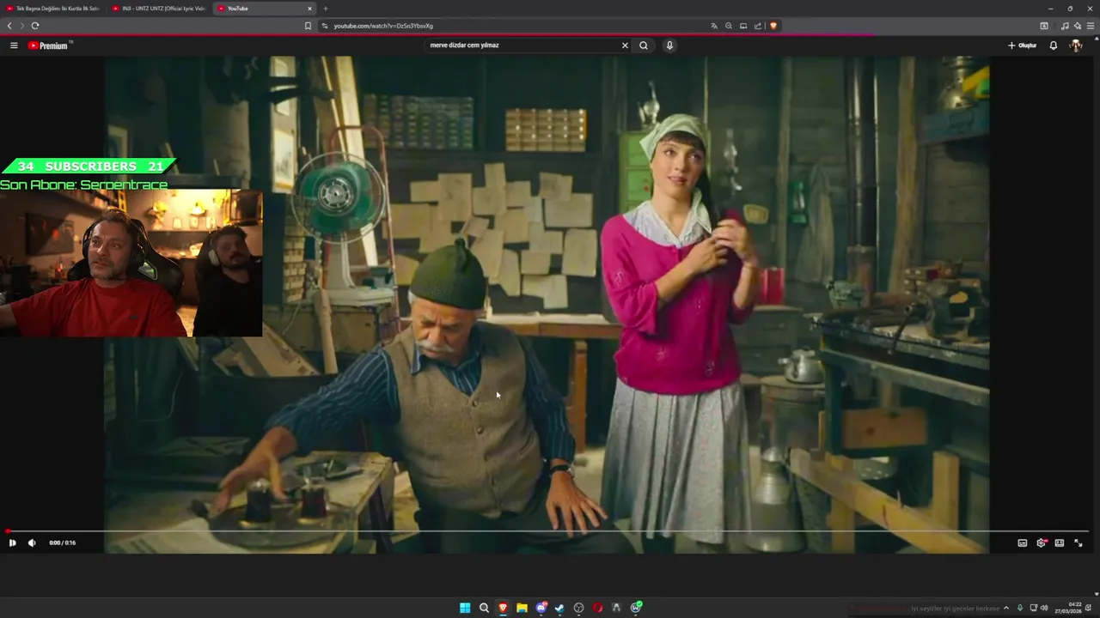Click the share icon in address bar
This screenshot has width=1100, height=618.
(x=758, y=26)
